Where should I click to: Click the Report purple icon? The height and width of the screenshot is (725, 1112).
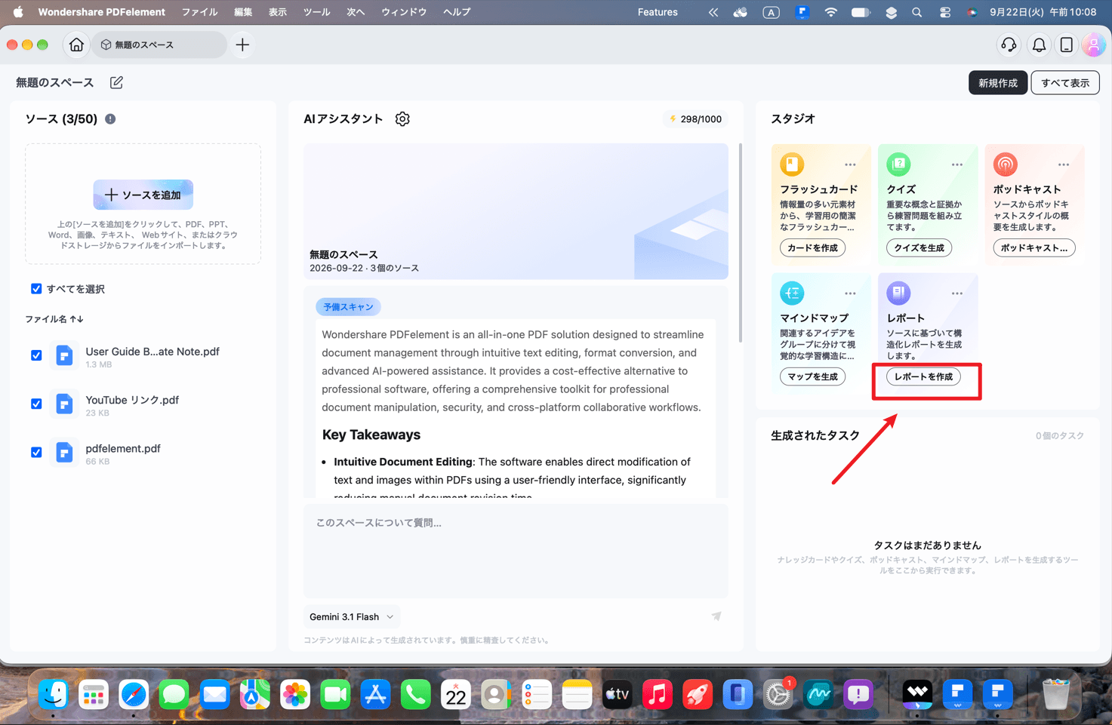pyautogui.click(x=898, y=293)
